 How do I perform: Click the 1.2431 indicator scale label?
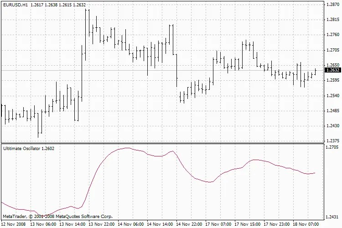click(332, 217)
